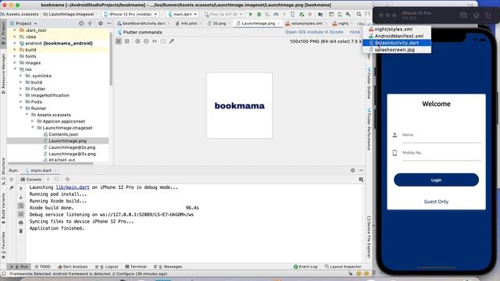Expand the AppIcon.appiconset folder
The image size is (500, 281).
click(x=33, y=121)
